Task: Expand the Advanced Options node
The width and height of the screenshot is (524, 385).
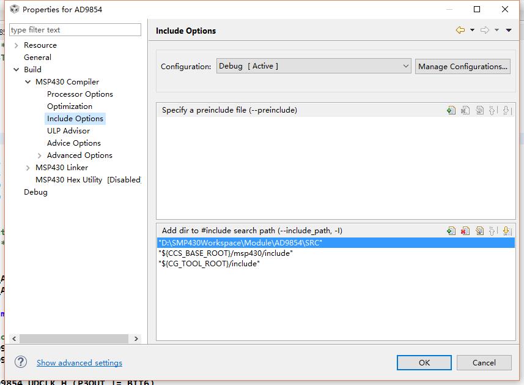Action: (x=40, y=155)
